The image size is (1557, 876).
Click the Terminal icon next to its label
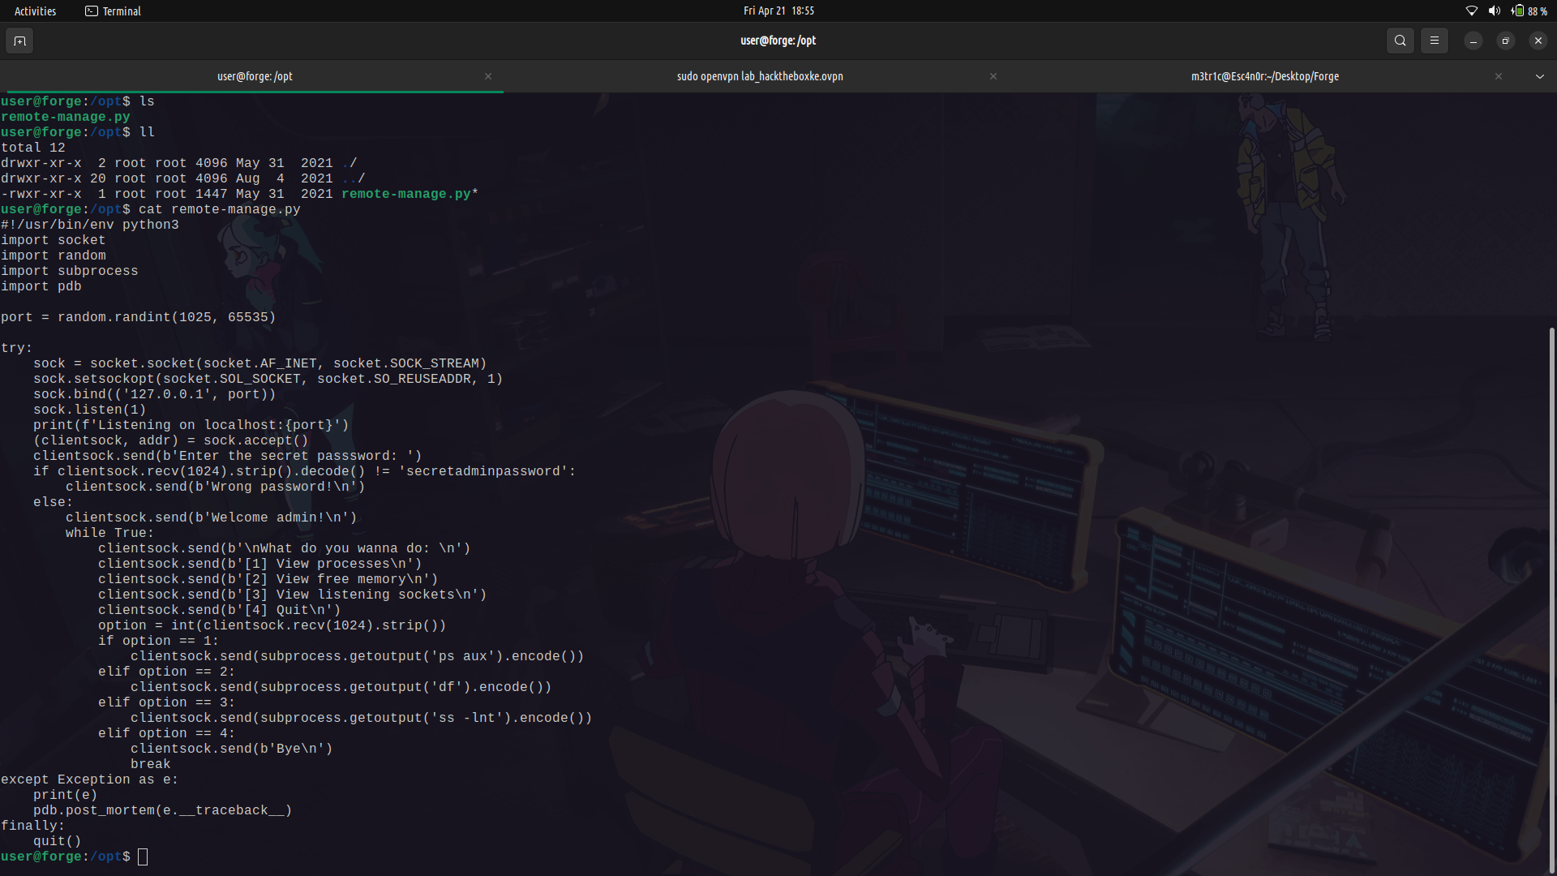92,11
